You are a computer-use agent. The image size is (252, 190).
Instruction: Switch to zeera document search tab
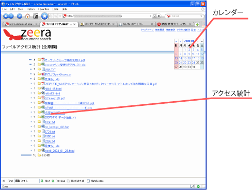coord(21,24)
